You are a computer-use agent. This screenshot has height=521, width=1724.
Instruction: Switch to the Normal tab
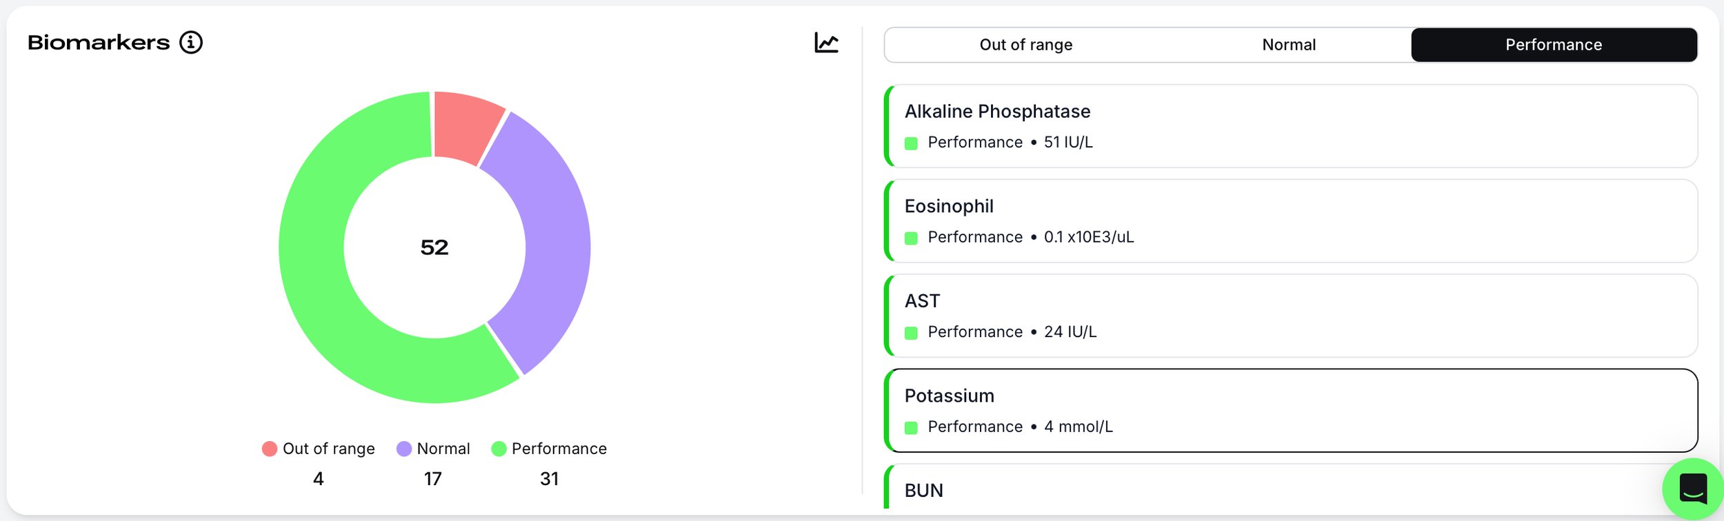pyautogui.click(x=1288, y=45)
